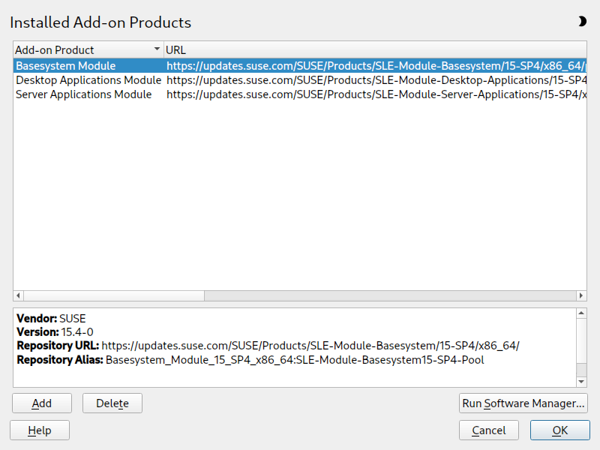Select the Basesystem Module row
This screenshot has width=600, height=450.
point(66,66)
